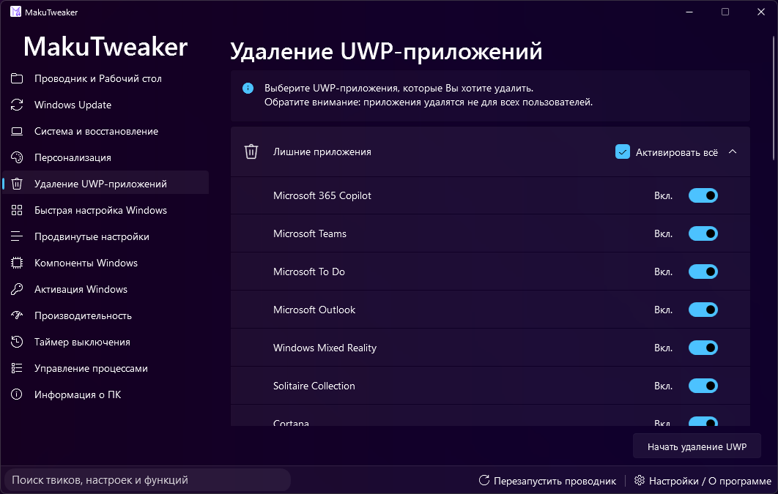
Task: Click the Перезапустить проводник button
Action: tap(547, 480)
